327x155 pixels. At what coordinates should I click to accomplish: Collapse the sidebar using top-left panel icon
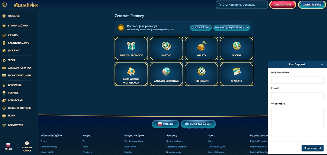coord(4,4)
